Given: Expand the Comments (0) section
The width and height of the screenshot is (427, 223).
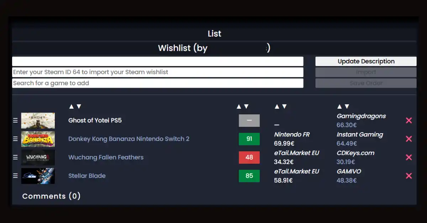Looking at the screenshot, I should (51, 196).
